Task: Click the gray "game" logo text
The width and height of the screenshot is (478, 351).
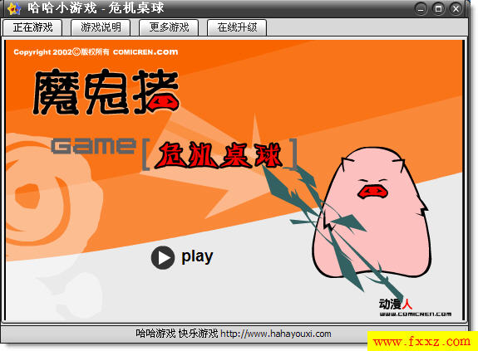Action: coord(93,146)
